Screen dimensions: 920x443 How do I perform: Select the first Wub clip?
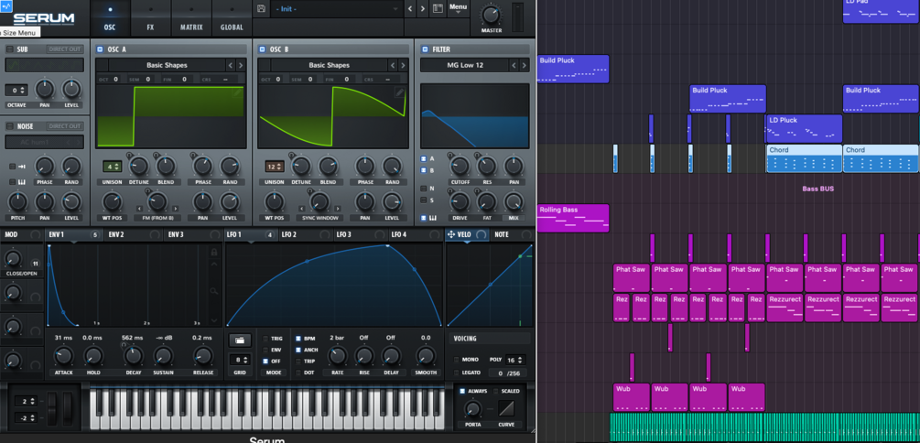point(632,397)
